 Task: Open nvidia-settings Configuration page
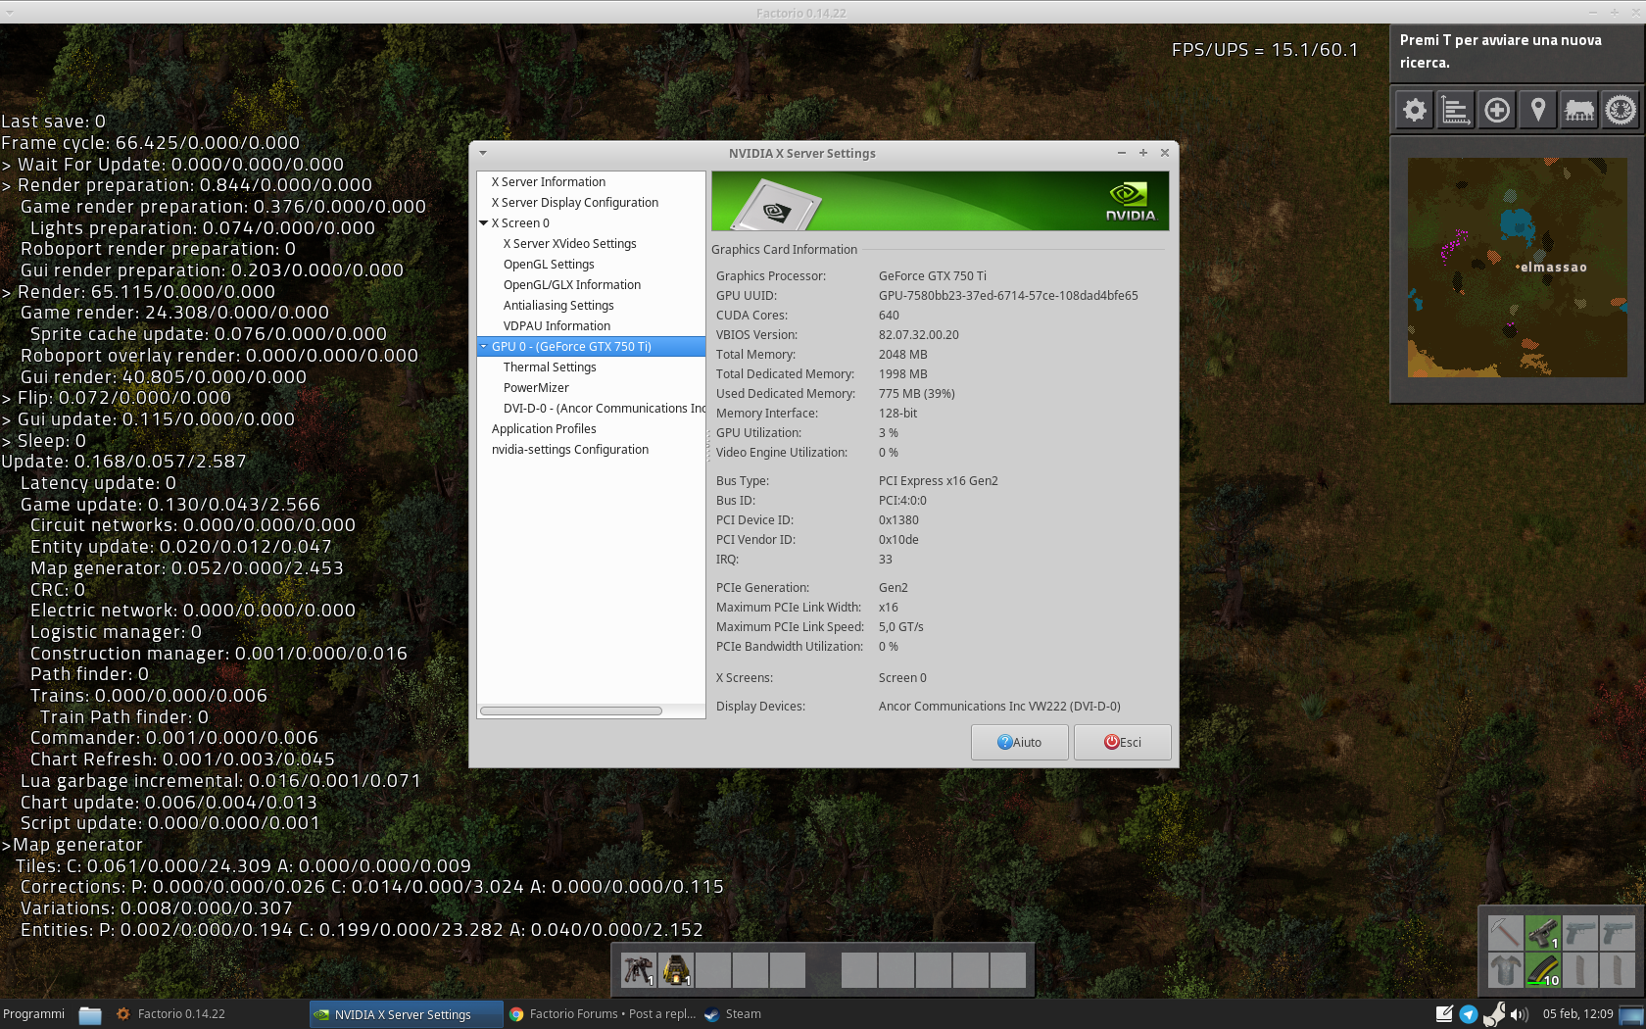[x=570, y=450]
